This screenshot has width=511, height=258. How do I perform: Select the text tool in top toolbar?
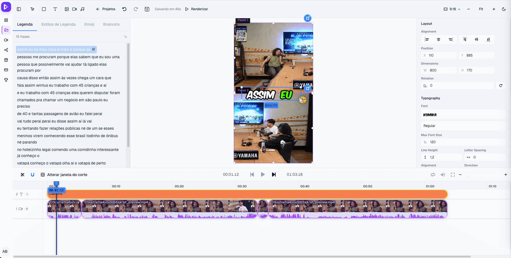55,9
